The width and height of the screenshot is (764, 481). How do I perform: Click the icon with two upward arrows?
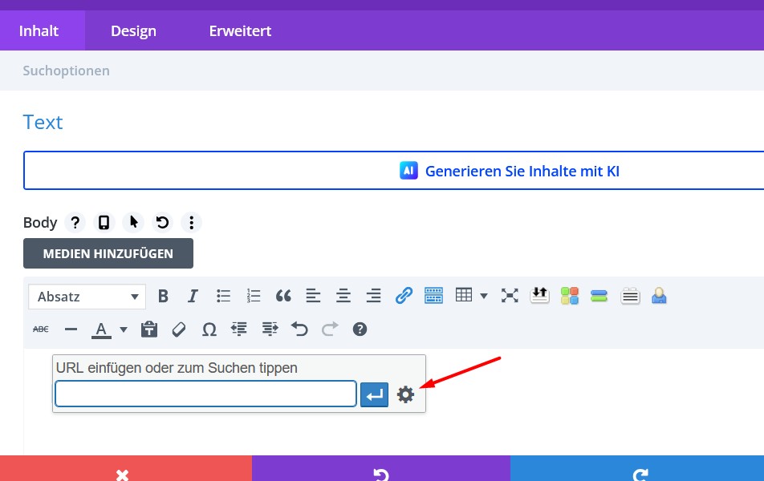(x=539, y=295)
